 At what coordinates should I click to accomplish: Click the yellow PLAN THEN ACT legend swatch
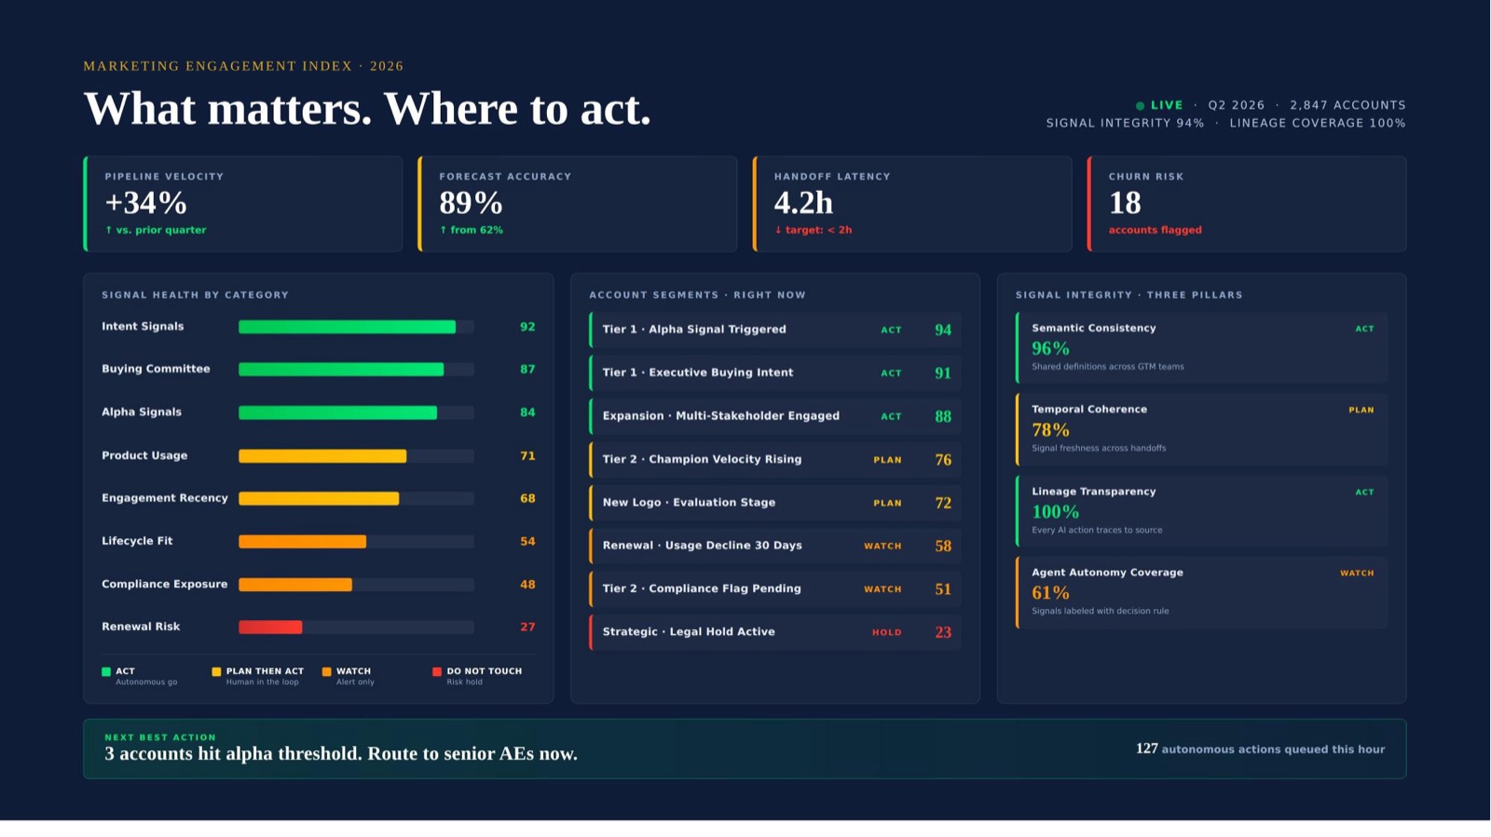coord(216,671)
